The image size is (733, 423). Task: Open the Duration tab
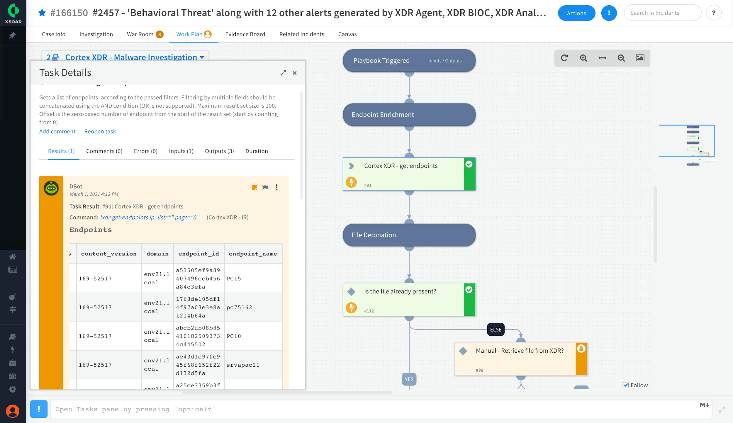pyautogui.click(x=257, y=151)
